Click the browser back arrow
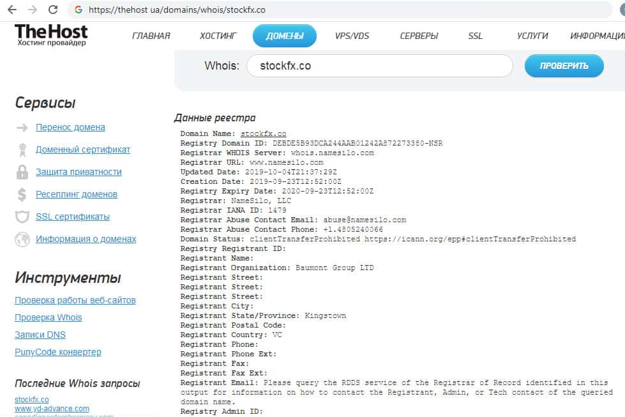Screen dimensions: 625x417 12,10
